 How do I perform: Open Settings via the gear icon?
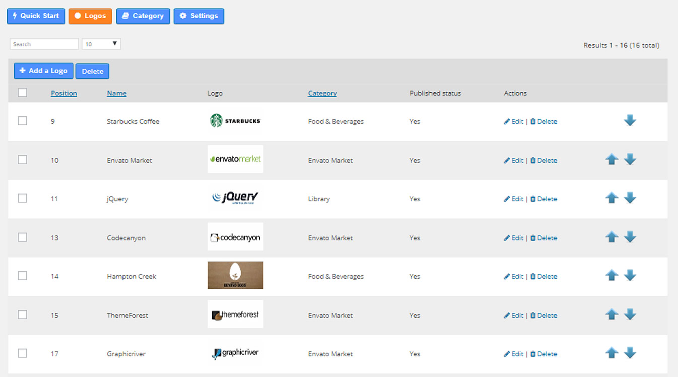point(182,16)
